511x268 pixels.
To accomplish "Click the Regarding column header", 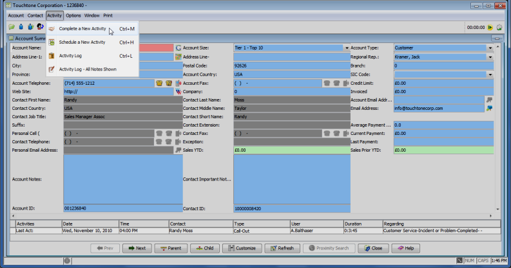I will [x=441, y=224].
